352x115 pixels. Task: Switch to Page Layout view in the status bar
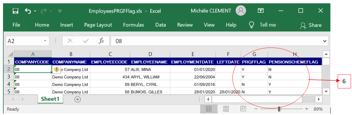pos(226,109)
